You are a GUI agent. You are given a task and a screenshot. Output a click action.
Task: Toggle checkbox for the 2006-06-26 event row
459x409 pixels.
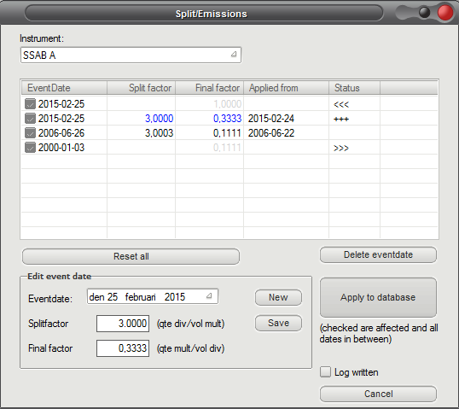click(30, 132)
